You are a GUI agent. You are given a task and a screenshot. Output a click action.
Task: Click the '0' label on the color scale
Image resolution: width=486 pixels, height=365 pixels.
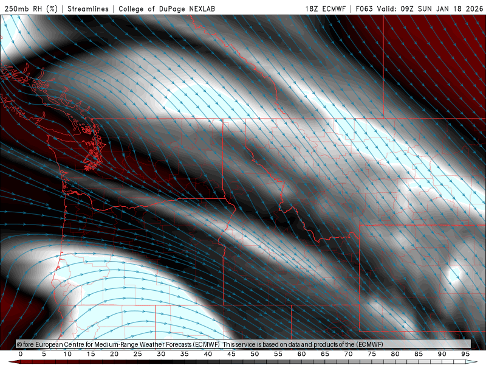(x=21, y=354)
